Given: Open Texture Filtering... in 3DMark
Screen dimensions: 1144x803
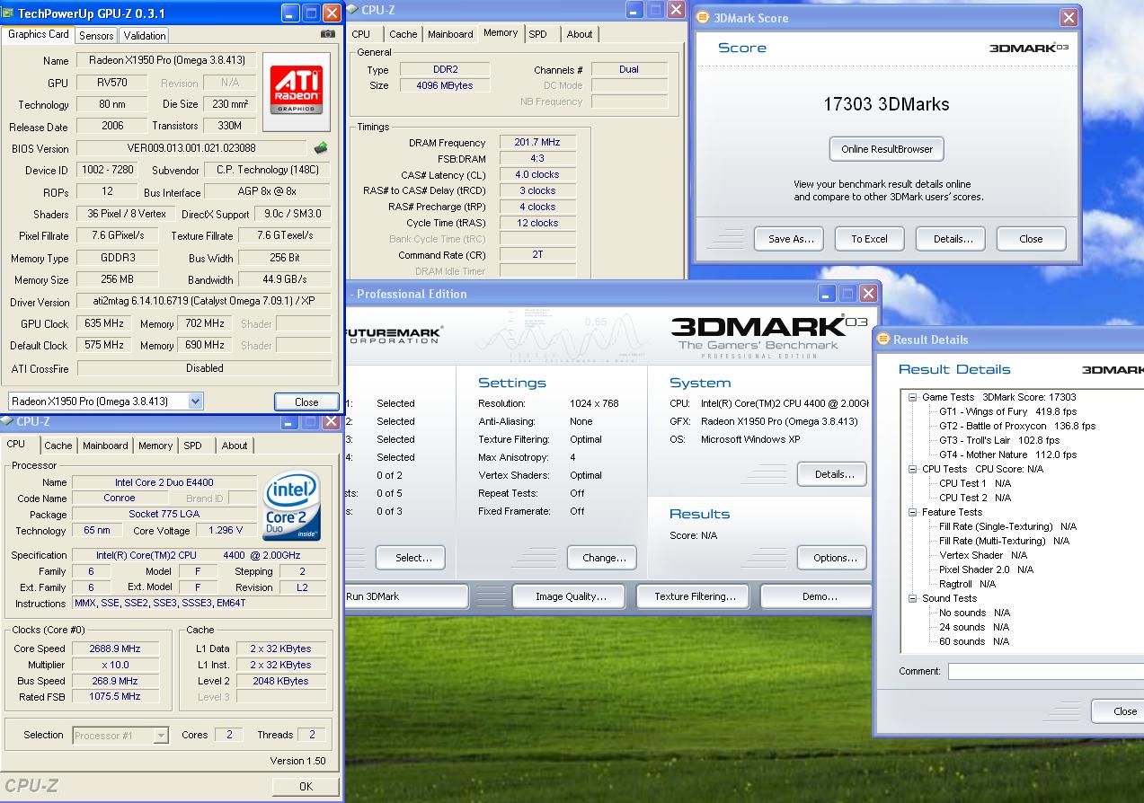Looking at the screenshot, I should point(695,596).
